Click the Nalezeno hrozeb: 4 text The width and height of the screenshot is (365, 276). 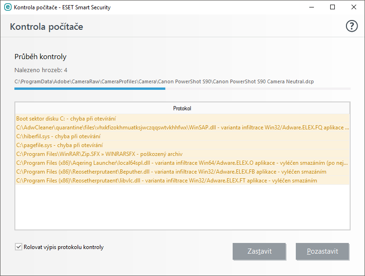coord(41,70)
